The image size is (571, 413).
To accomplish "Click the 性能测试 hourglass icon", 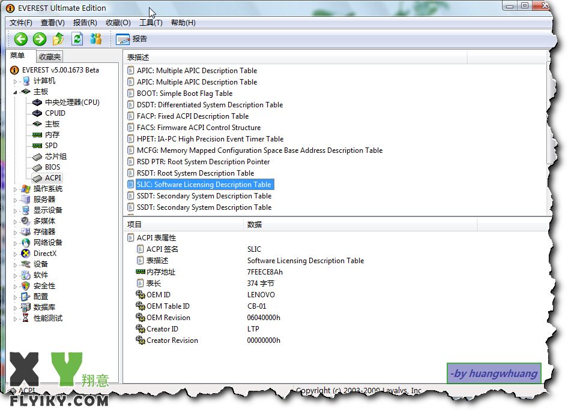I will click(x=25, y=318).
